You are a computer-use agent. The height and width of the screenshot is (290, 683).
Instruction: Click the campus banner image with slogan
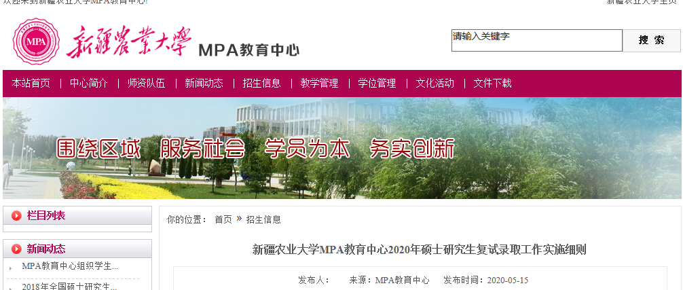coord(341,148)
